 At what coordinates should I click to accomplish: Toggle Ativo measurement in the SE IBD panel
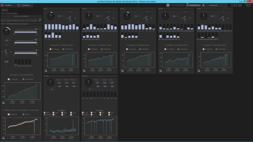[x=47, y=112]
